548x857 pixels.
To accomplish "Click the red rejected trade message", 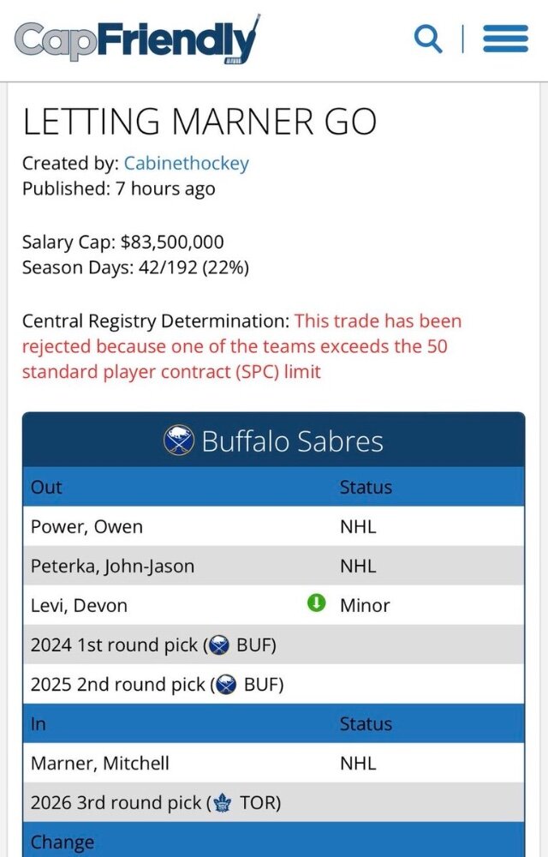I will (x=241, y=346).
